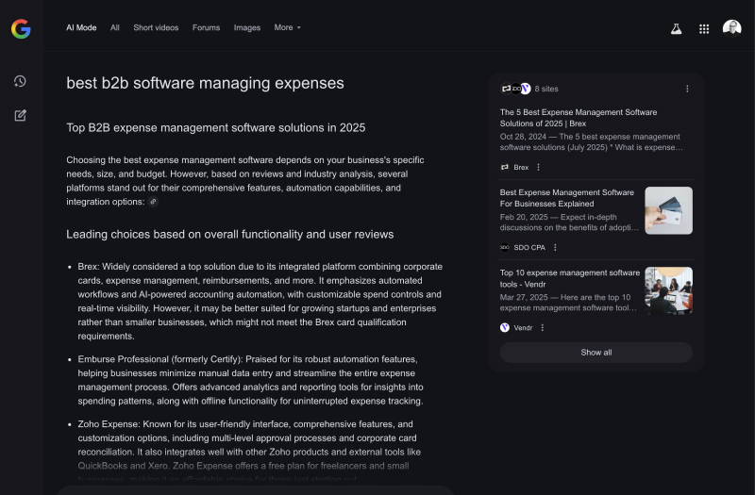755x495 pixels.
Task: Click the Brex source favicon
Action: [x=505, y=167]
